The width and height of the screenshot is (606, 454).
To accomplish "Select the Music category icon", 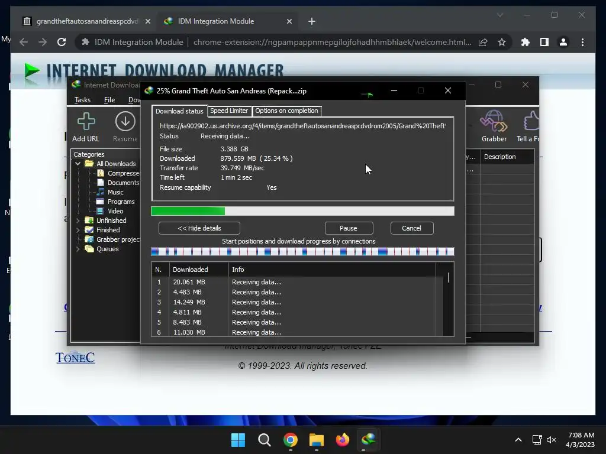I will (101, 192).
